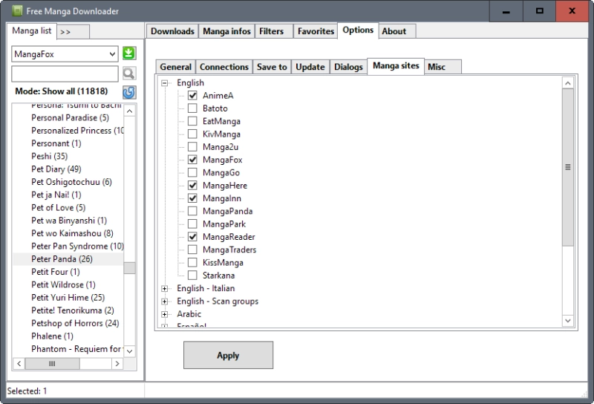This screenshot has height=404, width=594.
Task: Select Petshop of Horrors (24)
Action: [75, 323]
